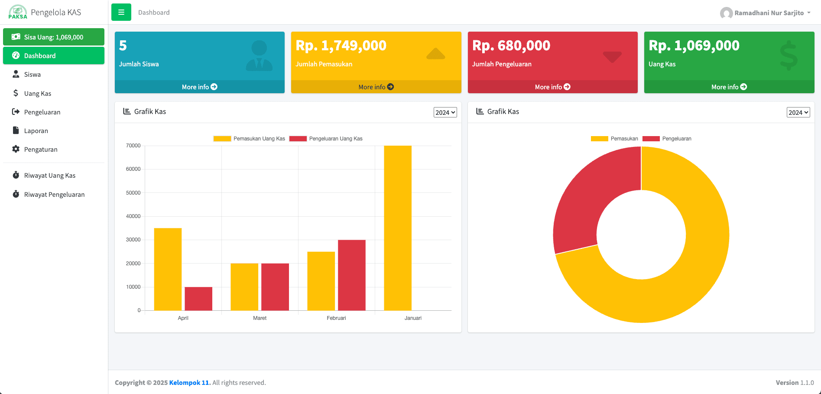Open the year dropdown on doughnut chart
Viewport: 821px width, 394px height.
pyautogui.click(x=798, y=112)
